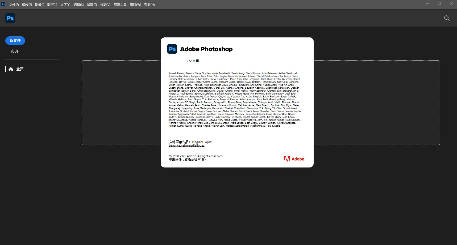Close the Photoshop window
The image size is (457, 245).
click(451, 4)
